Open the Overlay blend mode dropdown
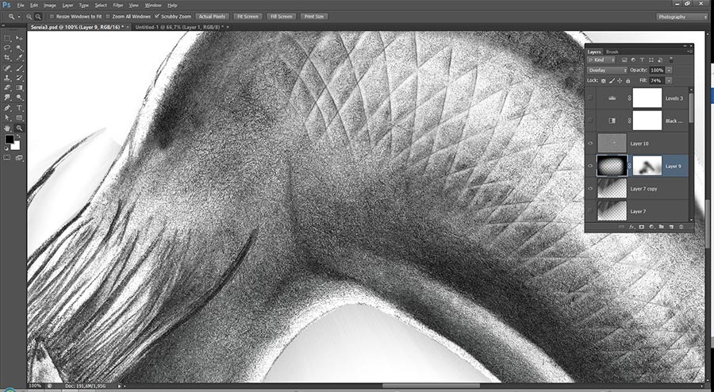The width and height of the screenshot is (714, 392). tap(607, 70)
